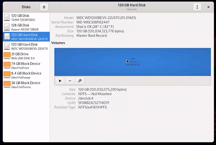
Task: Open additional partition options gear menu
Action: tap(80, 81)
